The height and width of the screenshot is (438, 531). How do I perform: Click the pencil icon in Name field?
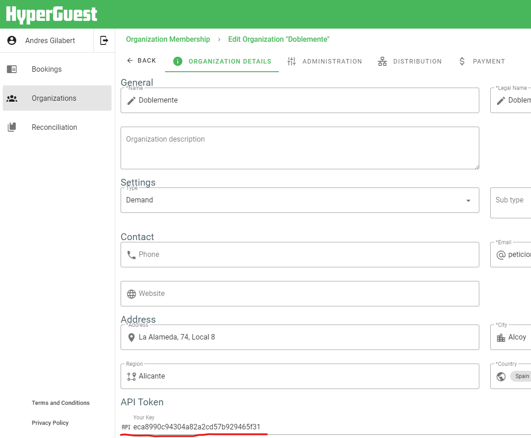pyautogui.click(x=132, y=100)
